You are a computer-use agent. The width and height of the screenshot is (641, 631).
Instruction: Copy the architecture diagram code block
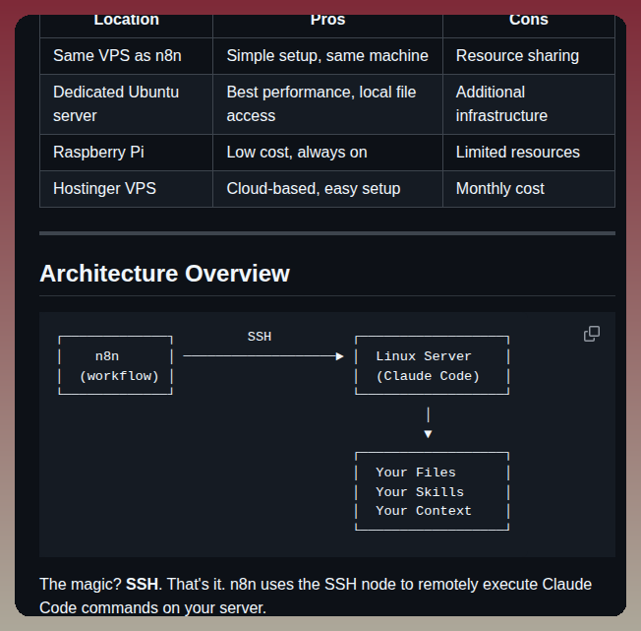point(592,334)
